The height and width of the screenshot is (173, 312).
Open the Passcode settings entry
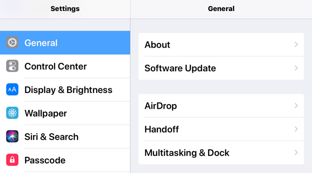65,160
